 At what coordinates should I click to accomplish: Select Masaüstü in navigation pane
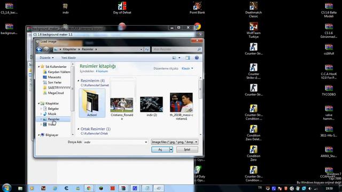click(55, 77)
